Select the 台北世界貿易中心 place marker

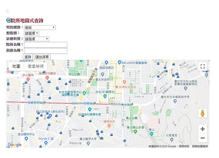coord(84,93)
